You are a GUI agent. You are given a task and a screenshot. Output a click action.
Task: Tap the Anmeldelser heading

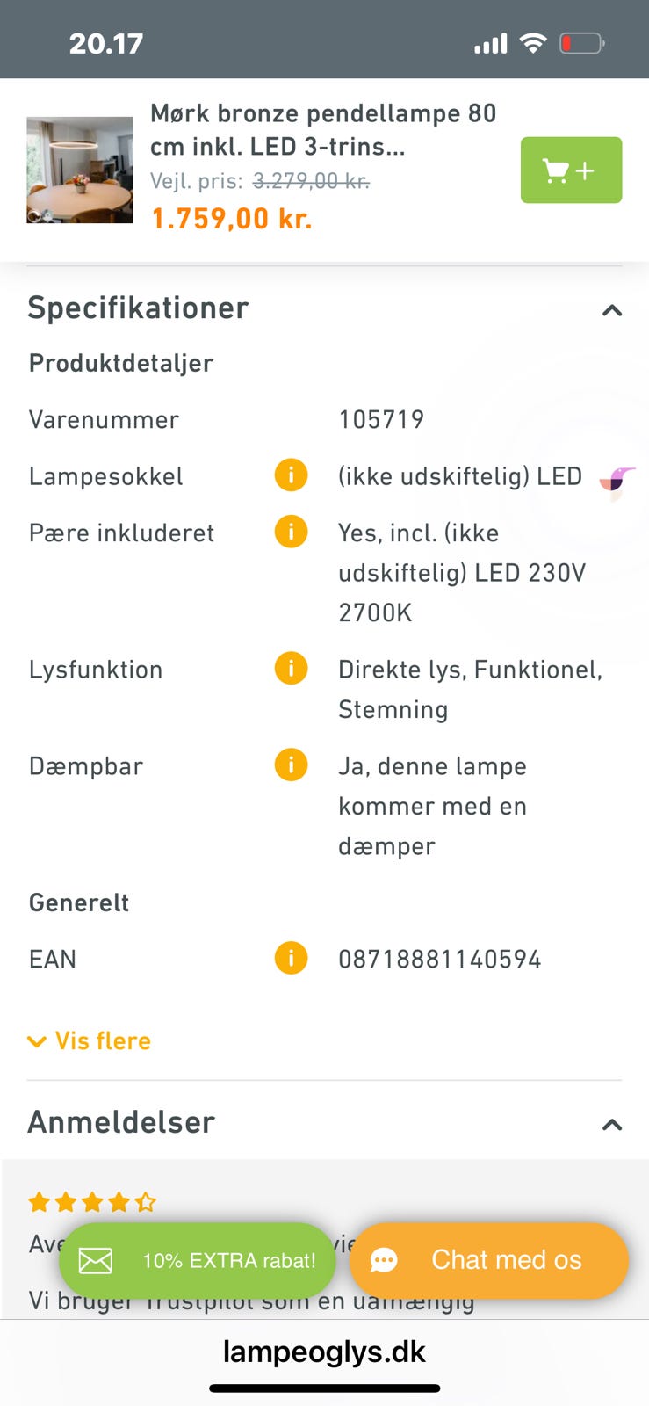click(x=121, y=1122)
